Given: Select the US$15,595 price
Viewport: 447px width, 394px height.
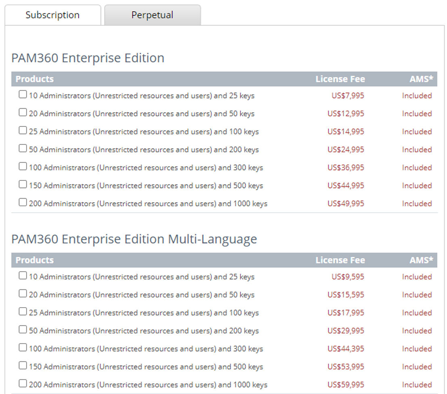Looking at the screenshot, I should [x=346, y=295].
